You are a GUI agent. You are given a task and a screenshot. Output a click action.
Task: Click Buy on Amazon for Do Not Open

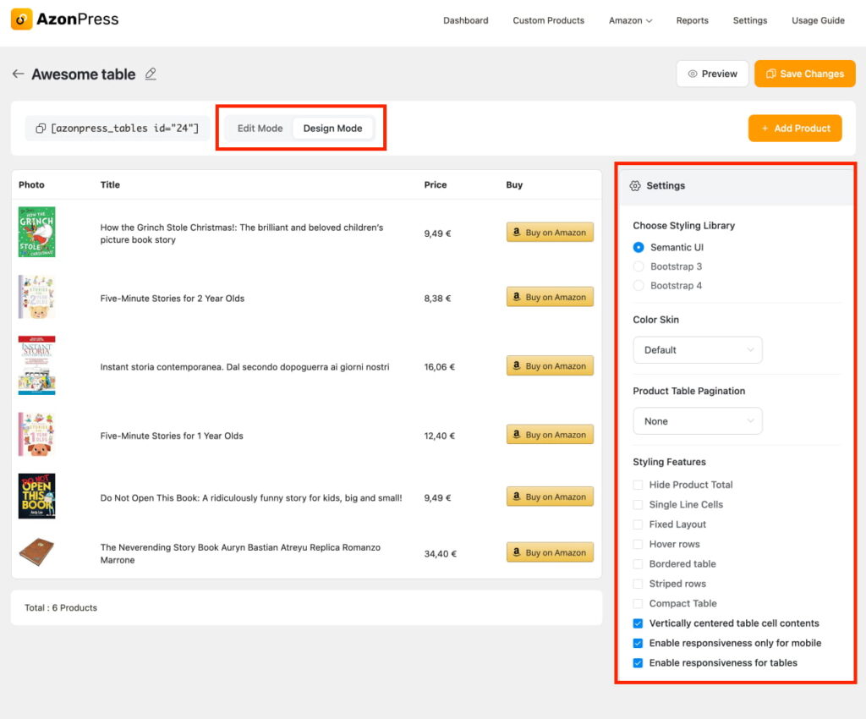pyautogui.click(x=550, y=497)
